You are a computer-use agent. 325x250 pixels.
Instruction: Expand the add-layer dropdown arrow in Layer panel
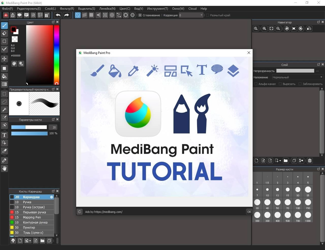pos(280,161)
